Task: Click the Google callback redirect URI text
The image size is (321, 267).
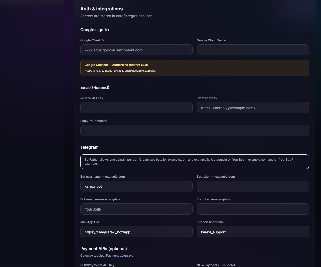Action: 120,71
